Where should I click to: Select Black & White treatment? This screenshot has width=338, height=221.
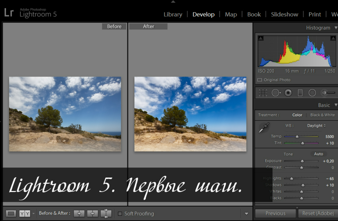point(323,115)
